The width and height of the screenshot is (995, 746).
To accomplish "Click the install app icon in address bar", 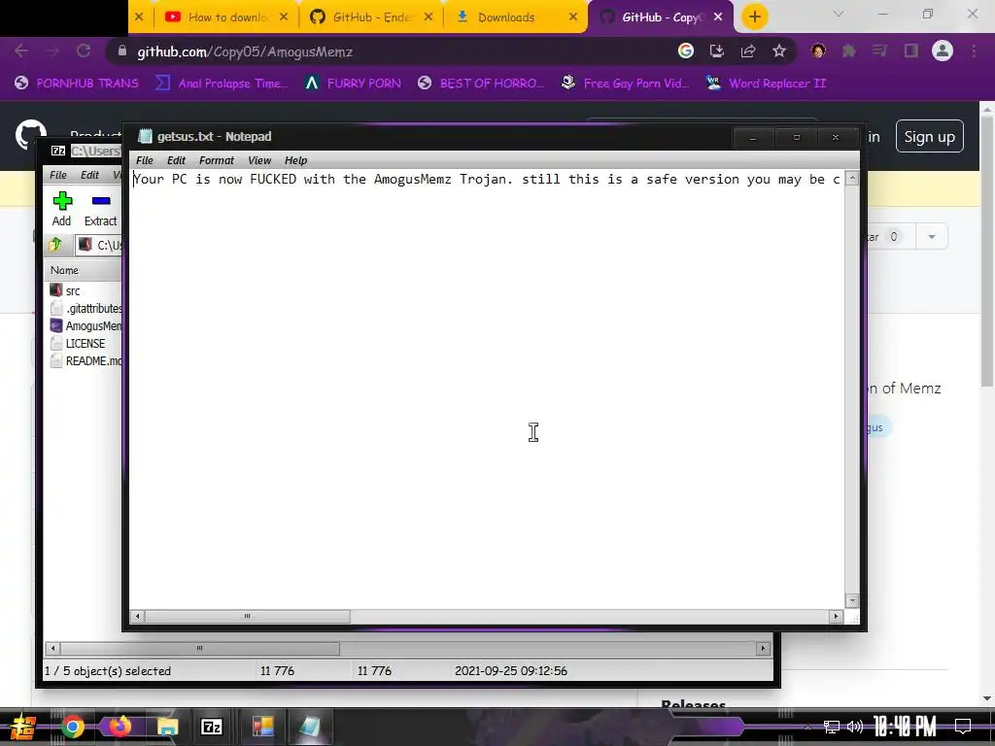I will pos(717,51).
